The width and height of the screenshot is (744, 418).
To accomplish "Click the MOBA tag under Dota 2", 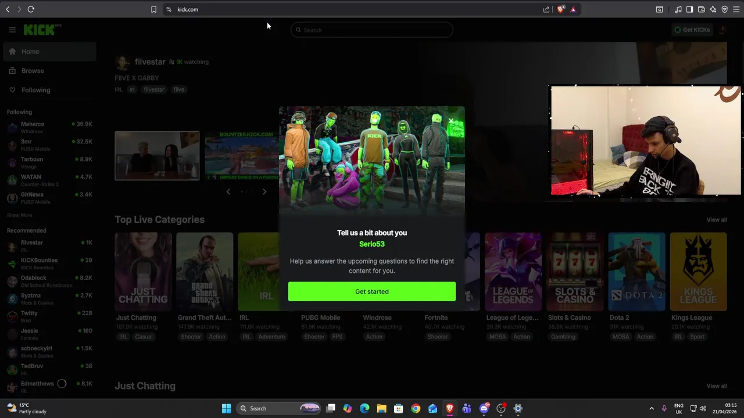I will click(621, 337).
